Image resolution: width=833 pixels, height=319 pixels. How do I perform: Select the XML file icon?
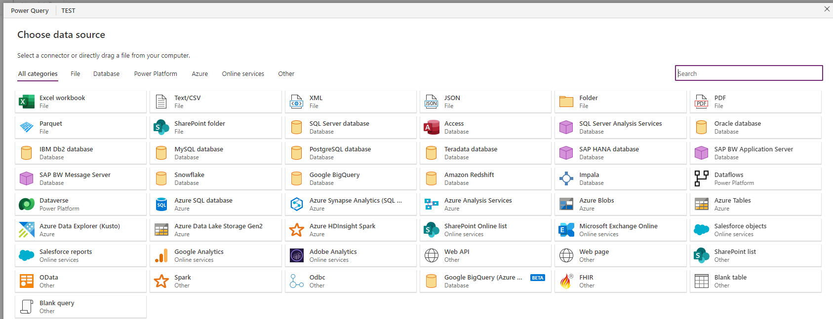pyautogui.click(x=296, y=102)
